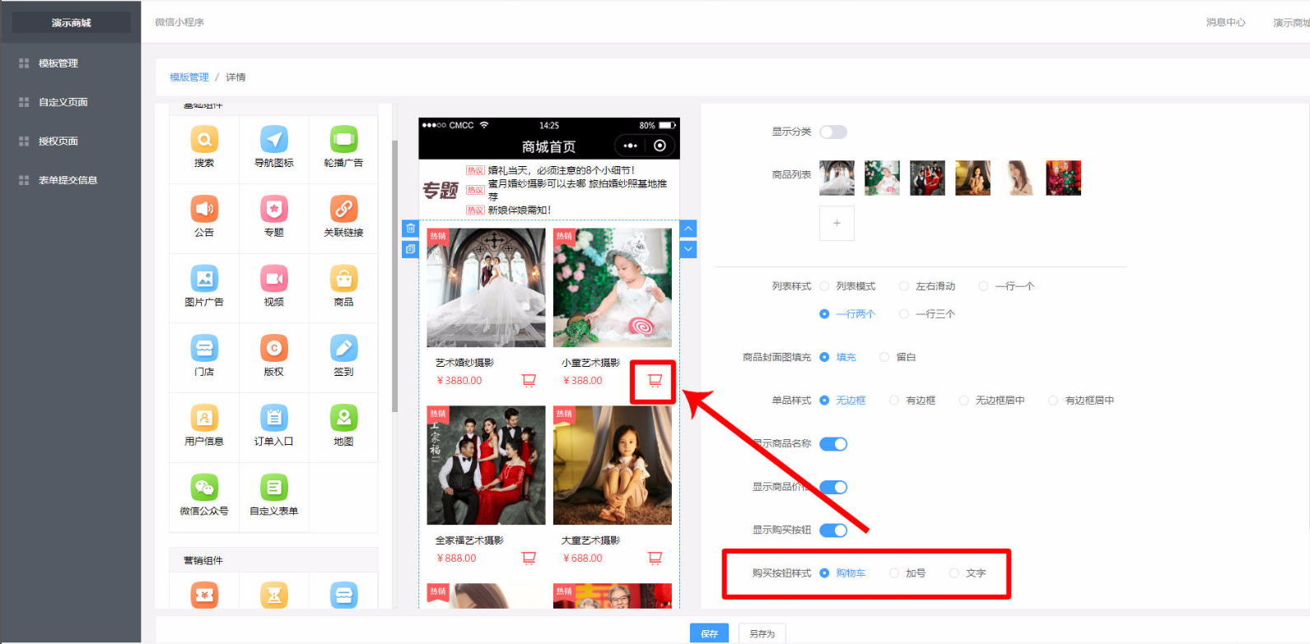Toggle the 显示商品价格 switch

click(833, 487)
